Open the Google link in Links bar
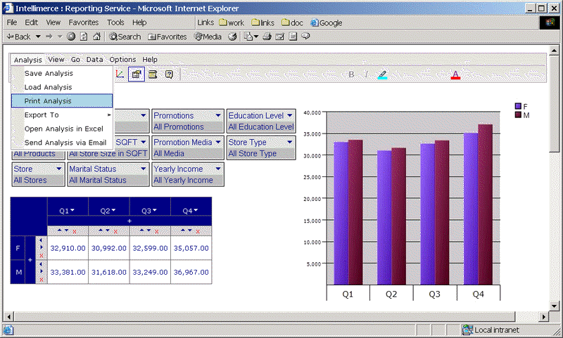 coord(327,22)
